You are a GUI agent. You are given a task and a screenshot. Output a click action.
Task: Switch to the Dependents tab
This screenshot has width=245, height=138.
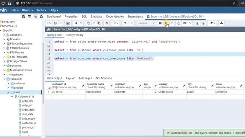pyautogui.click(x=135, y=16)
